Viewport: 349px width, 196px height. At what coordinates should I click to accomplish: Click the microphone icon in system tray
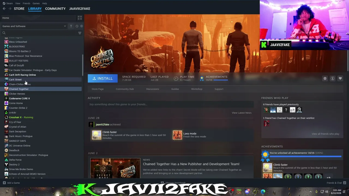[x=316, y=192]
